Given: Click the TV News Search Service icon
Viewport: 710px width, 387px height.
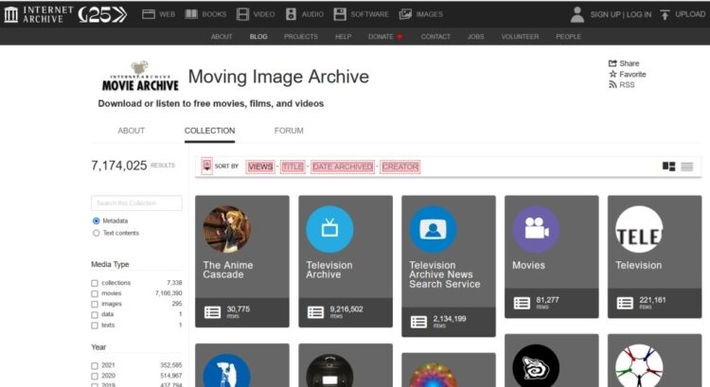Looking at the screenshot, I should pyautogui.click(x=433, y=229).
